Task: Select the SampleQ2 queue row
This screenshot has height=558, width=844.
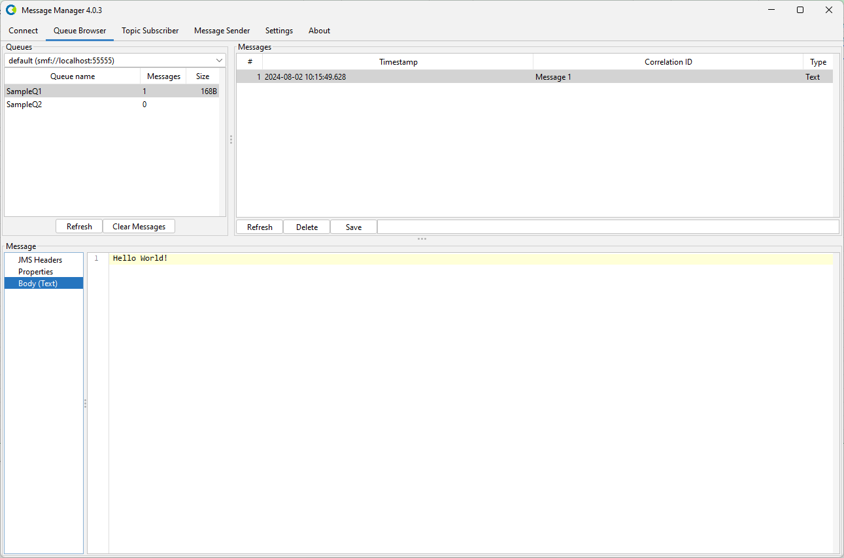Action: 112,105
